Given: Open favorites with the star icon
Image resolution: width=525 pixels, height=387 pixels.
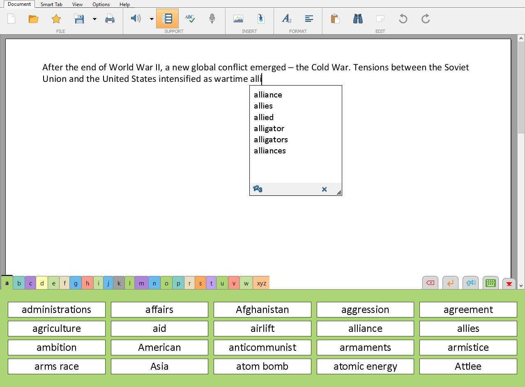Looking at the screenshot, I should 56,19.
